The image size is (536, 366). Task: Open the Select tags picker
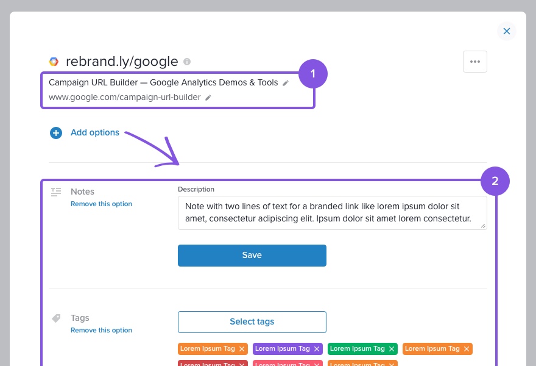pyautogui.click(x=252, y=322)
